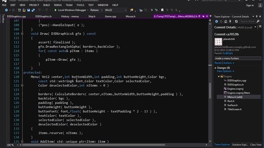Open the Commit Details page dropdown arrow

click(x=255, y=27)
